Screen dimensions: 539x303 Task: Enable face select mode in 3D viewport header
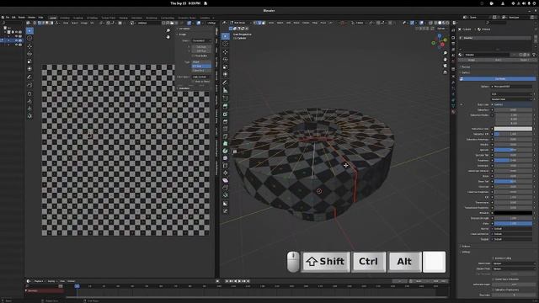point(264,23)
